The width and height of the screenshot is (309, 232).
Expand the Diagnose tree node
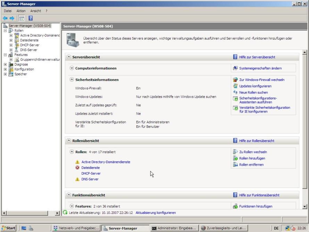(5, 65)
